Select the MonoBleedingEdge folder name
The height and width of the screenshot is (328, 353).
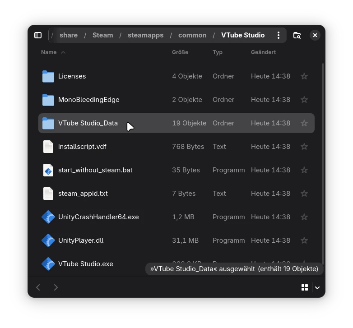pos(88,100)
